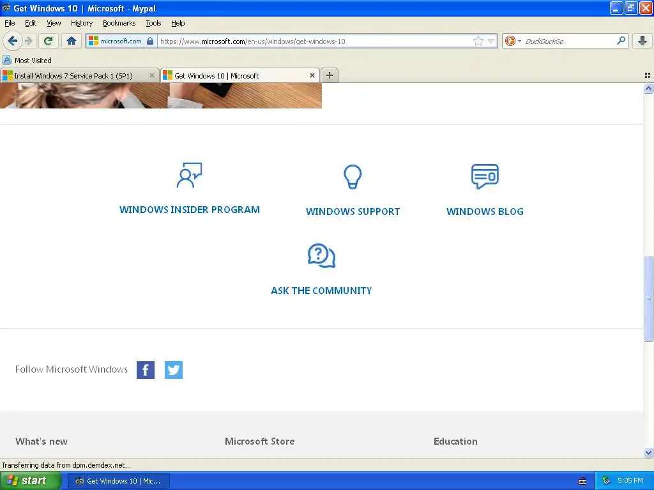
Task: Click the Follow Microsoft Windows text
Action: (72, 369)
